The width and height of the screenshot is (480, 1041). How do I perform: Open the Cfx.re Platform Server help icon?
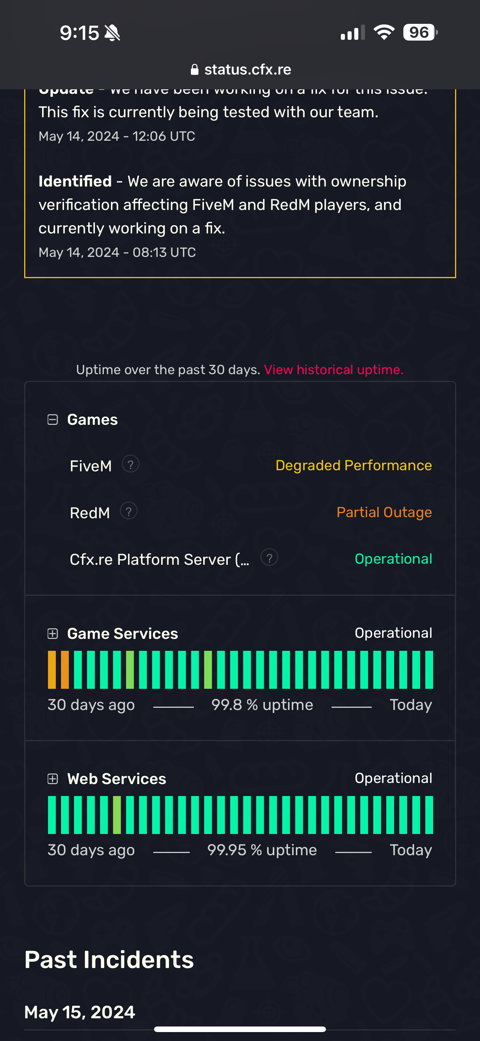pos(269,557)
